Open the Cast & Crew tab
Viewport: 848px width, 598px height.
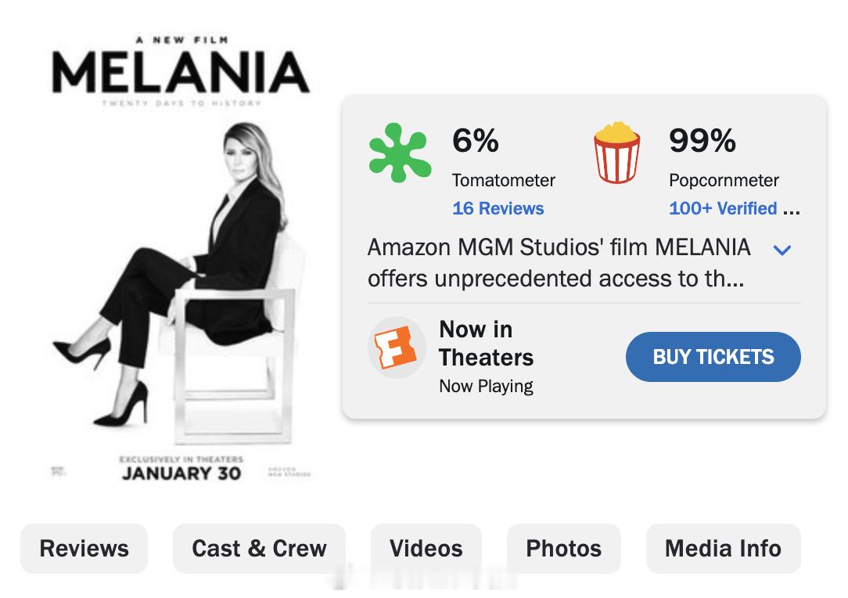259,548
